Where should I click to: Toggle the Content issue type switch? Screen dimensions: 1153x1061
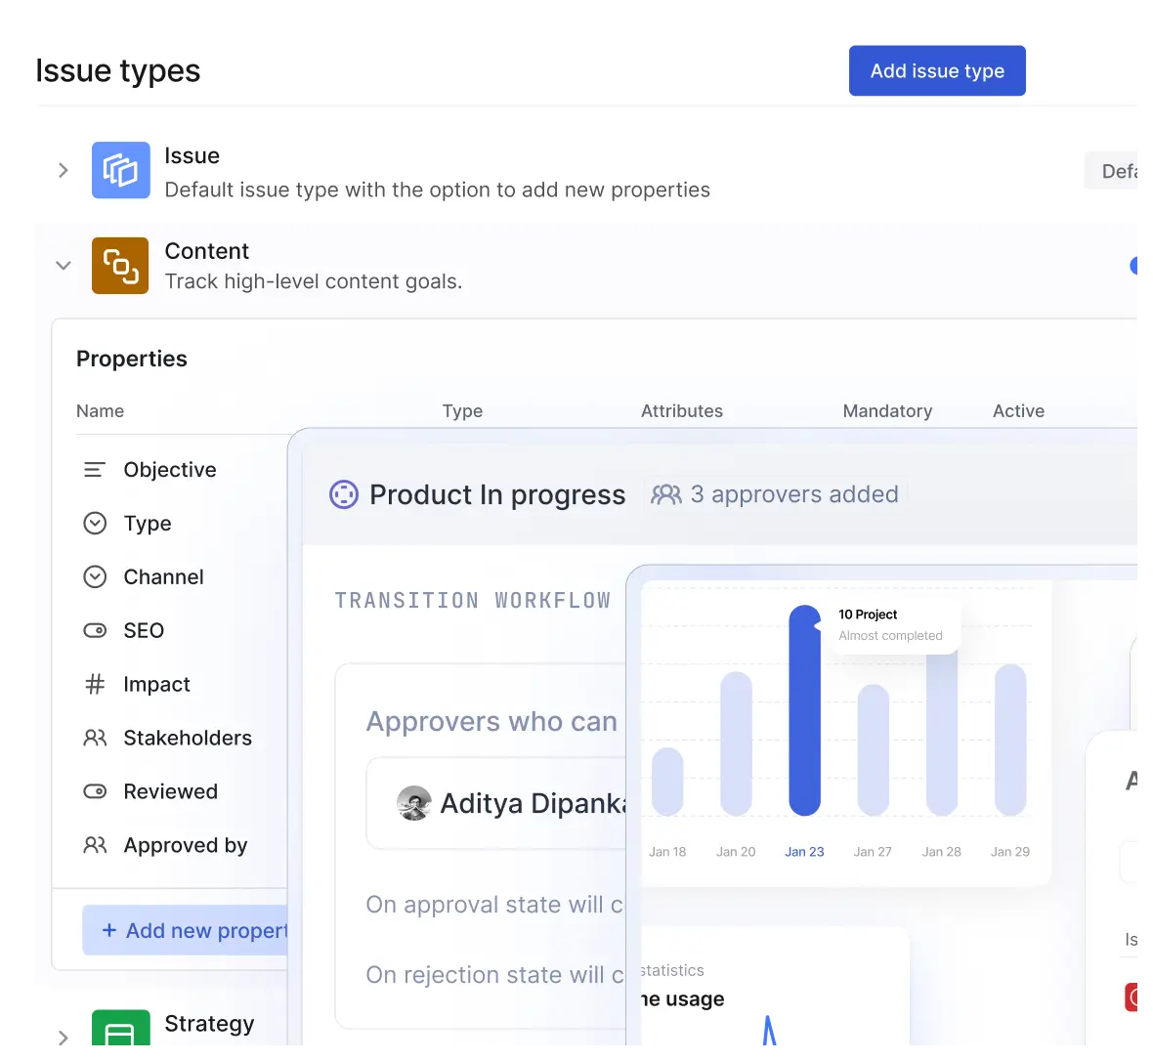[1134, 266]
